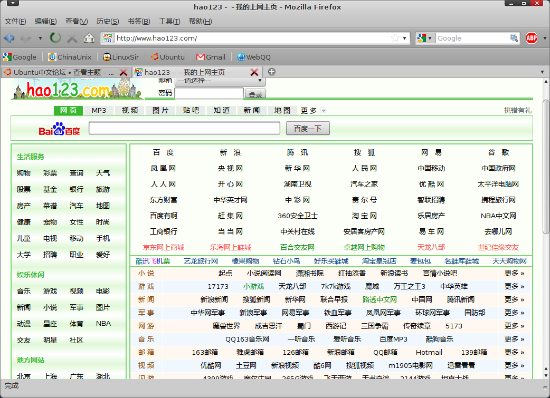Open the Adblock Plus dropdown arrow
Screen dimensions: 550x398
(x=544, y=38)
